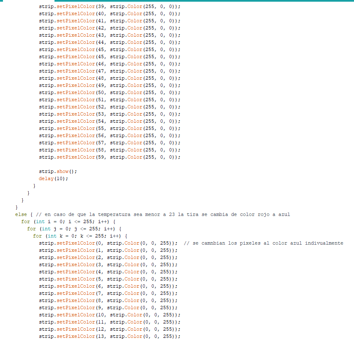Viewport: 354px width, 340px height.
Task: Click the setPixelColor(6 blue statement
Action: tap(108, 286)
